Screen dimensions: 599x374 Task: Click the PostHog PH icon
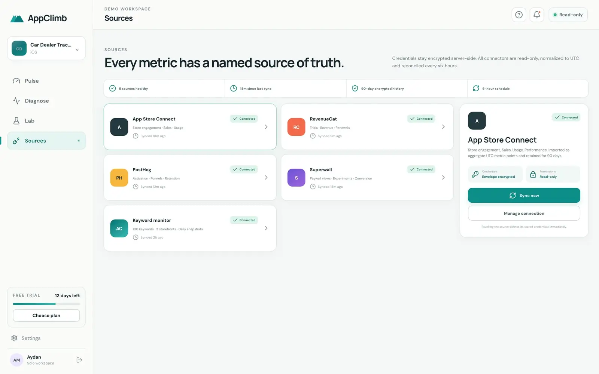(119, 178)
